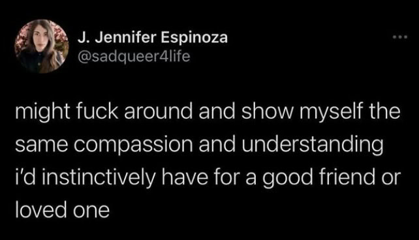Click the word "compassion" in the tweet
Viewport: 419px width, 240px height.
(133, 145)
